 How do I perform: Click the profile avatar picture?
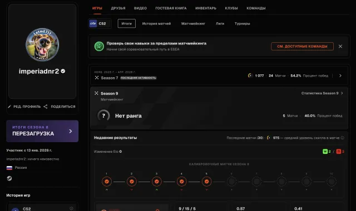[x=42, y=44]
